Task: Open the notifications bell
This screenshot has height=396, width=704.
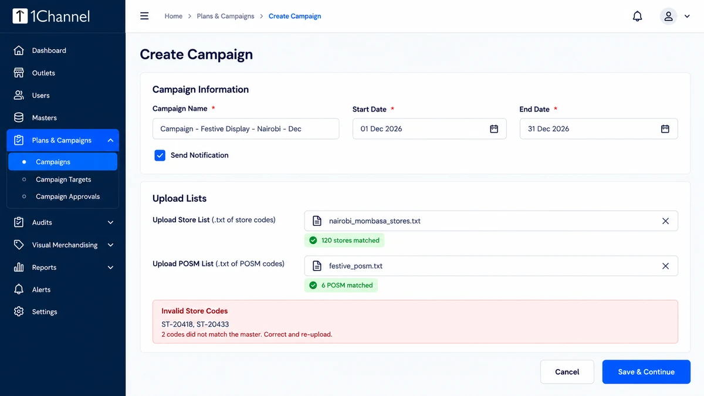Action: point(638,16)
